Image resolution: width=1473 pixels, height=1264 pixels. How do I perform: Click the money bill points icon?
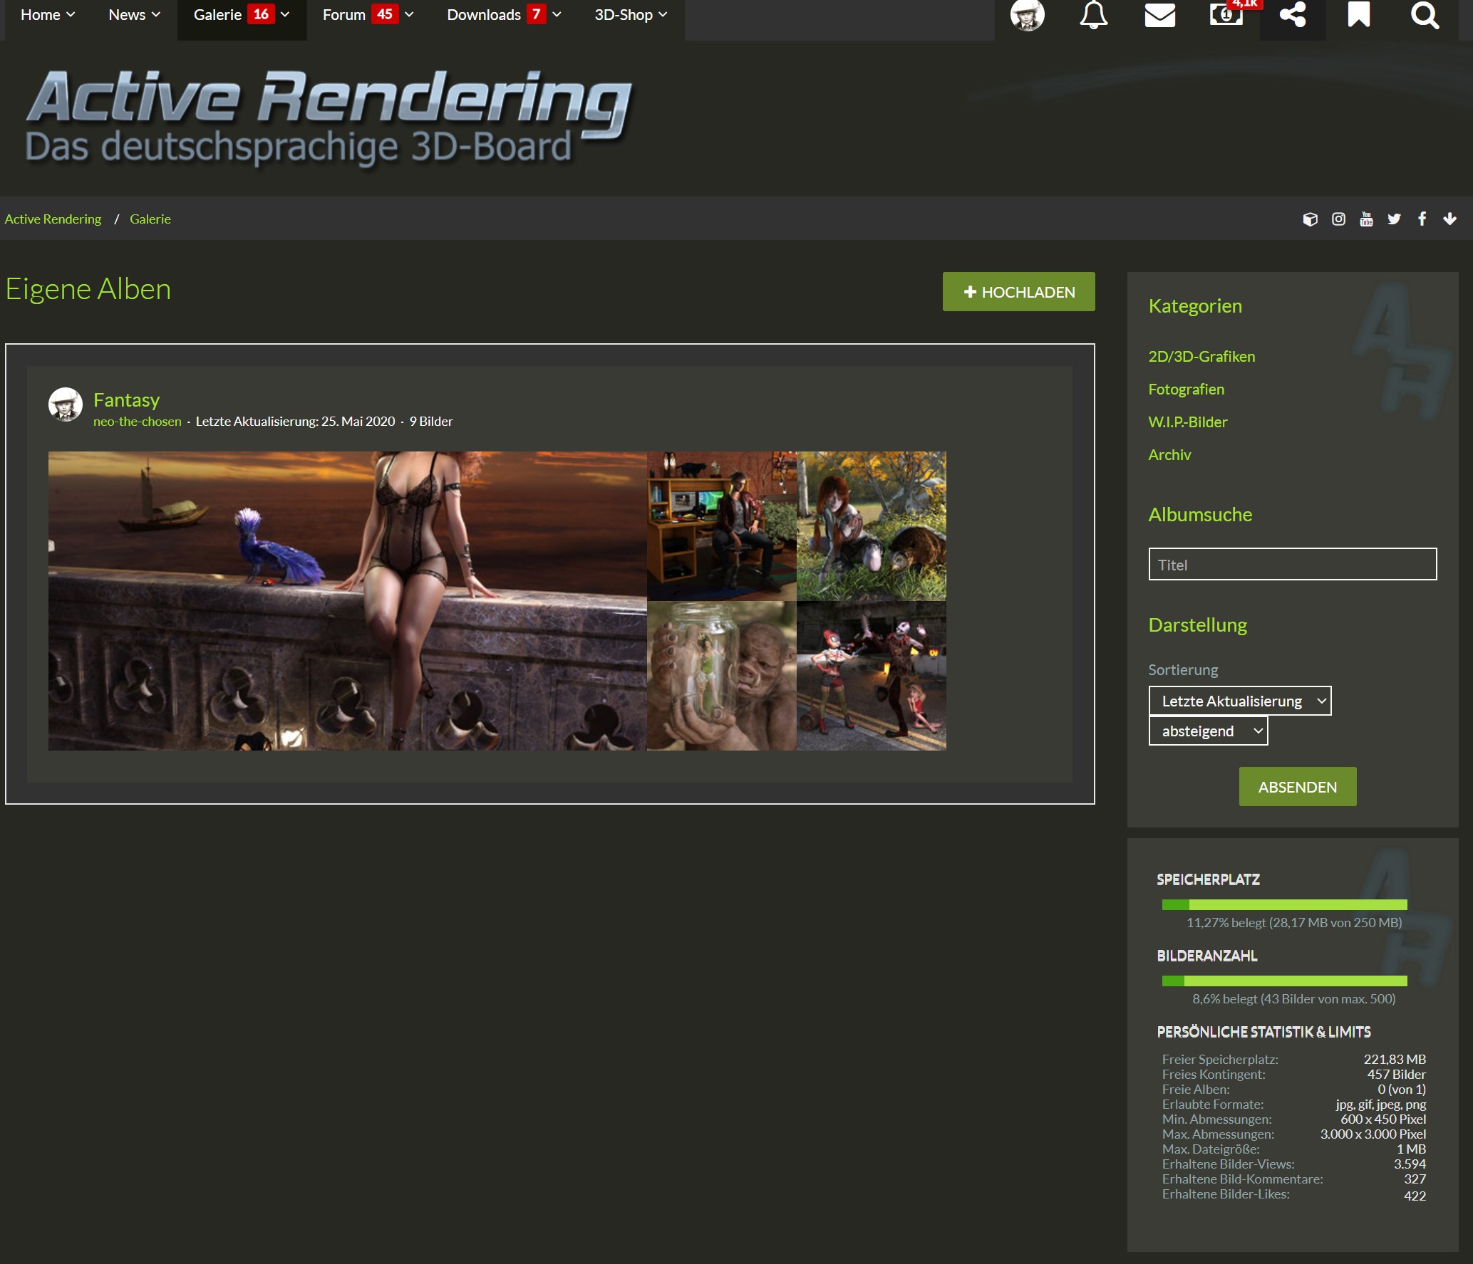pyautogui.click(x=1226, y=14)
